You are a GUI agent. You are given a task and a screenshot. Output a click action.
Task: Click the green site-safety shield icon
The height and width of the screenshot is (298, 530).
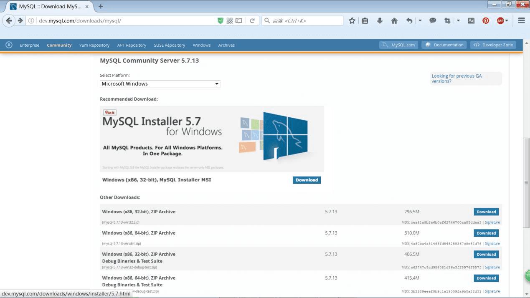pyautogui.click(x=220, y=20)
